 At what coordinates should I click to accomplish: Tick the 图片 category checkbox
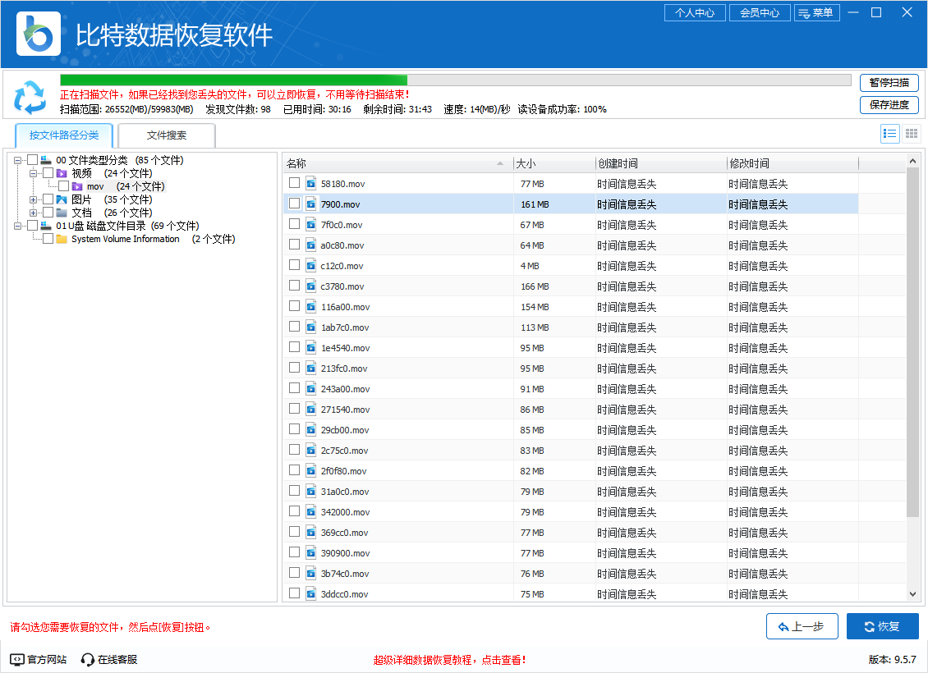(x=48, y=199)
